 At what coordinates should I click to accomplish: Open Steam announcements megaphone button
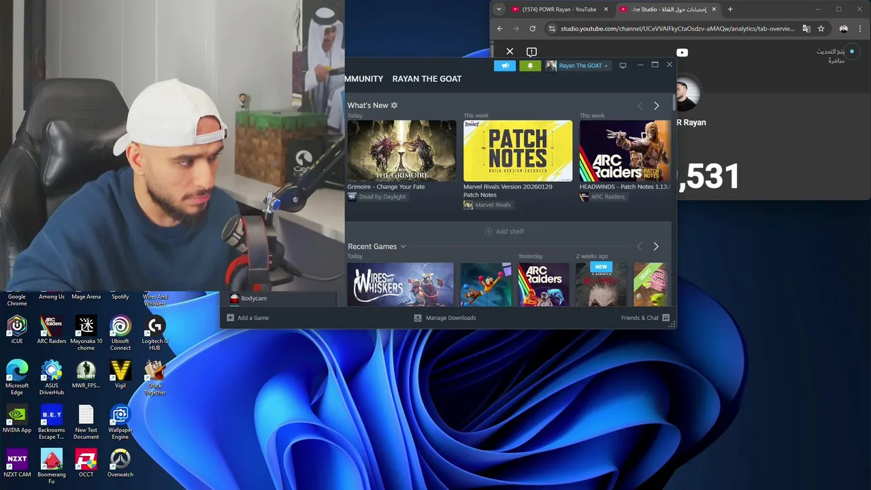click(x=505, y=65)
